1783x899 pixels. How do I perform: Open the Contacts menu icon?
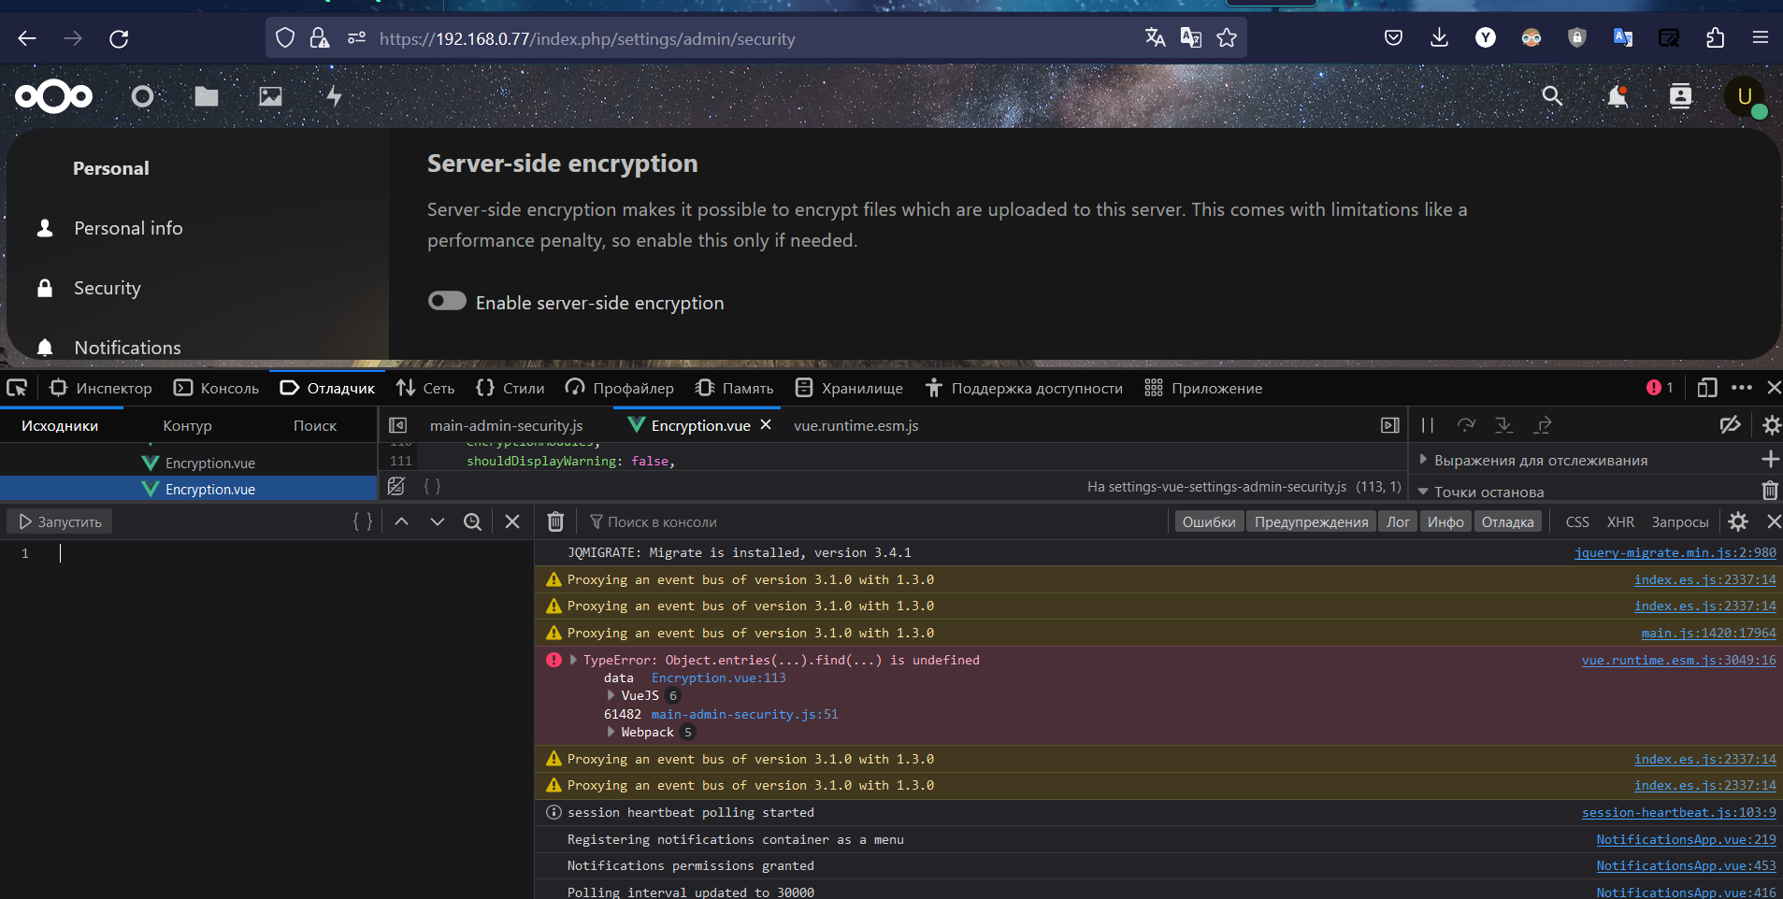click(x=1680, y=96)
